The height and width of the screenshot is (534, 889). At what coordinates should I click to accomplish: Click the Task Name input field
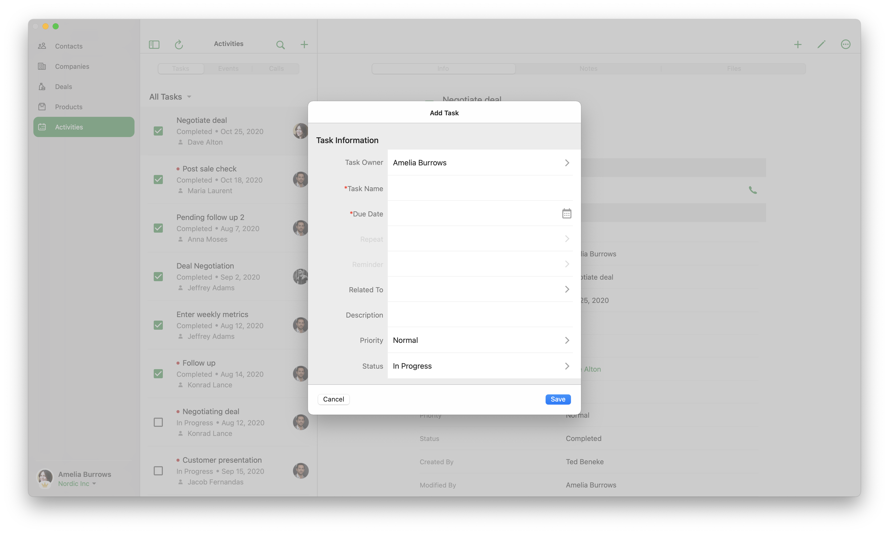click(x=480, y=189)
